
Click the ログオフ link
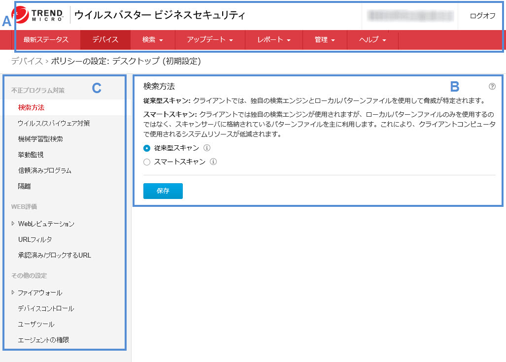coord(482,16)
